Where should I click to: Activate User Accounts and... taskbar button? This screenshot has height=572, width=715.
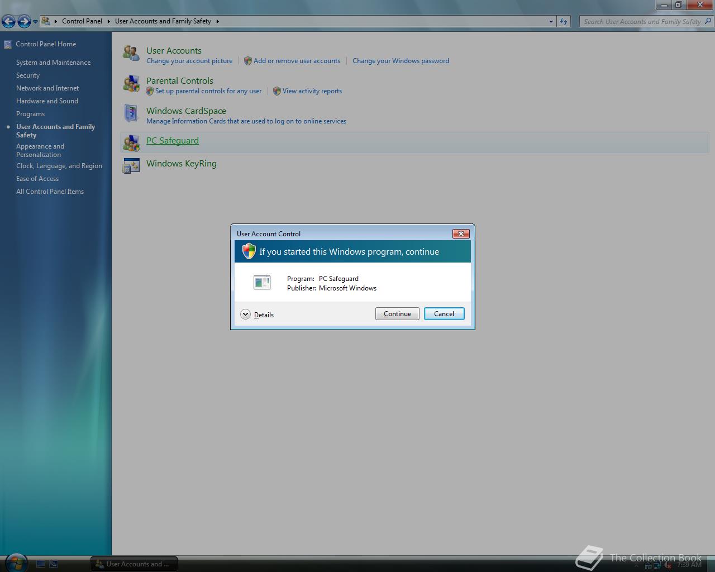(134, 564)
